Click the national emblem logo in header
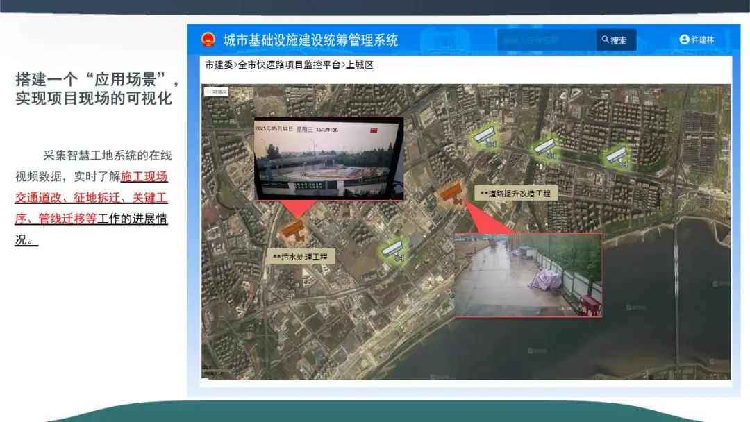This screenshot has width=750, height=422. [208, 40]
